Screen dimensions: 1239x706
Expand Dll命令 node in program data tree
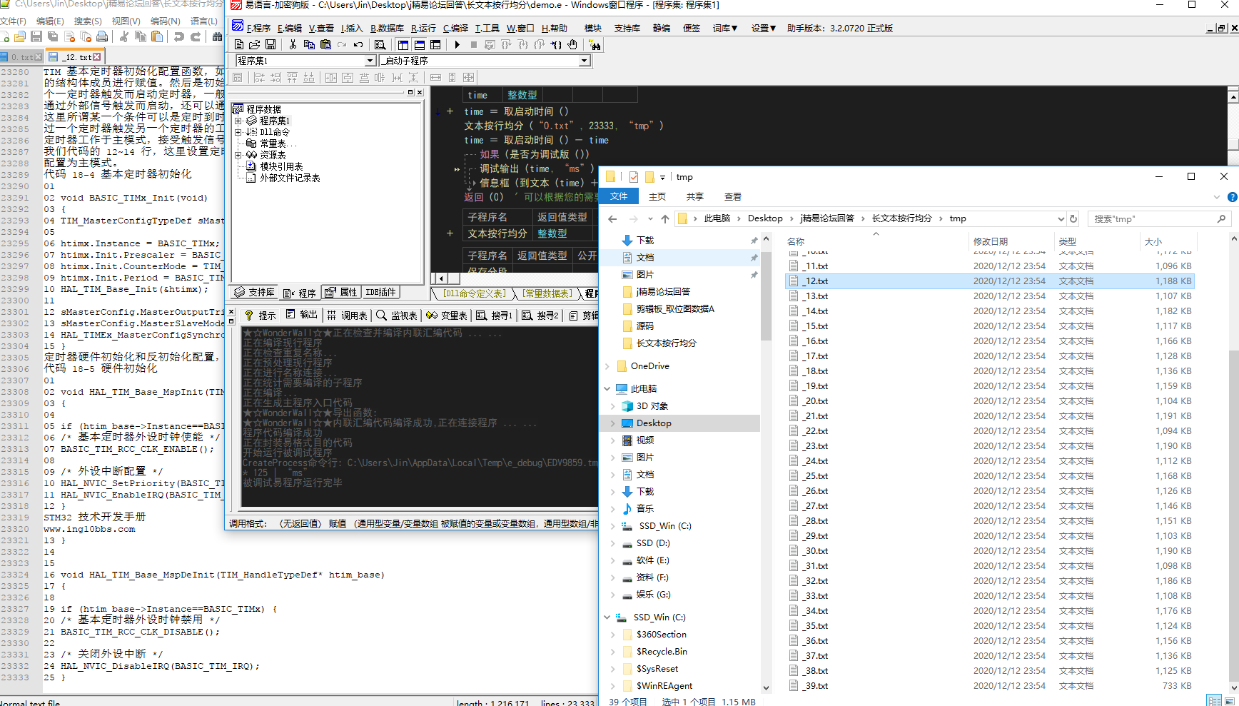pyautogui.click(x=238, y=132)
